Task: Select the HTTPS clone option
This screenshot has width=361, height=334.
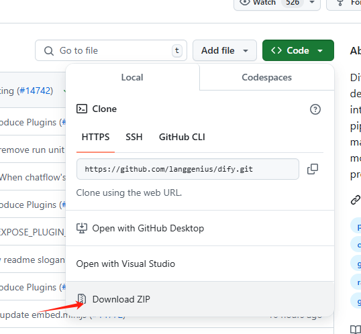Action: click(95, 137)
